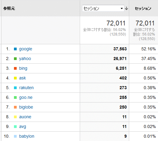Viewport: 158px width, 141px height.
Task: Click the light green swatch beside goo.ne
Action: (15, 98)
